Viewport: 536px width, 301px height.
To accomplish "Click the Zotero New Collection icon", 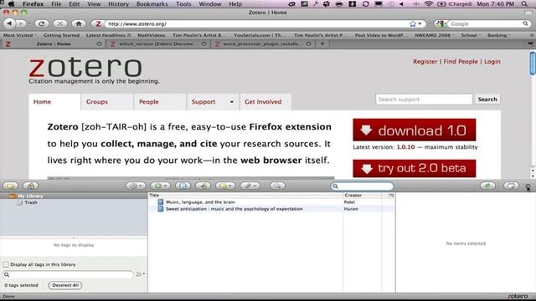I will point(11,186).
